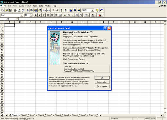Click the Tech Support button
Screen dimensions: 167x120
(x=102, y=86)
